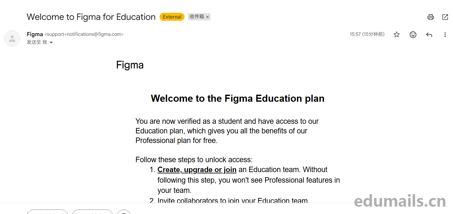Click the subject Welcome to Figma for Education

[x=91, y=17]
